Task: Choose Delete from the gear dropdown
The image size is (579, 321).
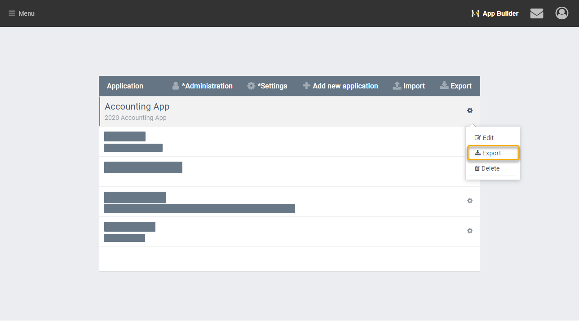Action: point(487,168)
